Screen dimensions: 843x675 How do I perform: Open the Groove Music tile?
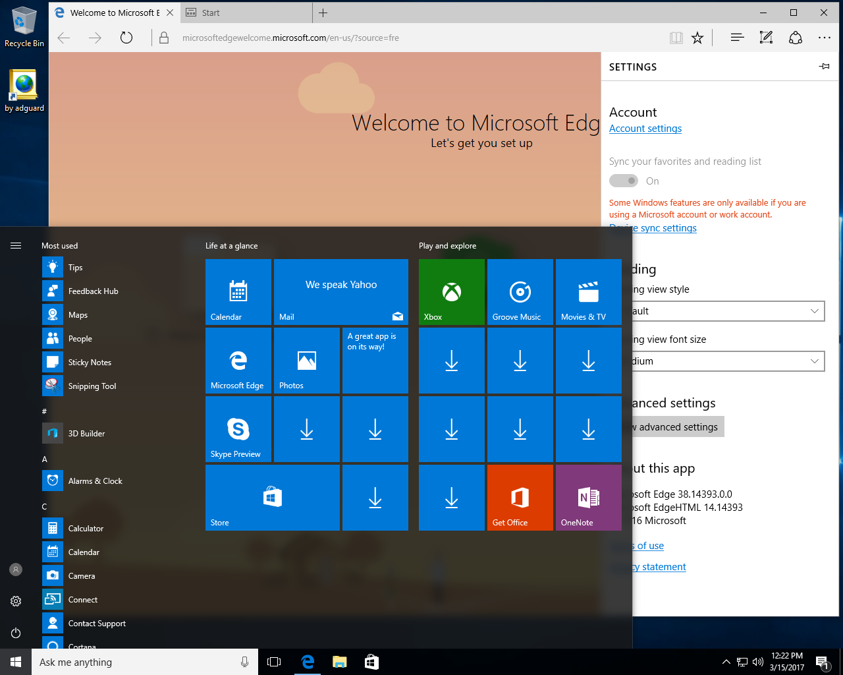[520, 292]
